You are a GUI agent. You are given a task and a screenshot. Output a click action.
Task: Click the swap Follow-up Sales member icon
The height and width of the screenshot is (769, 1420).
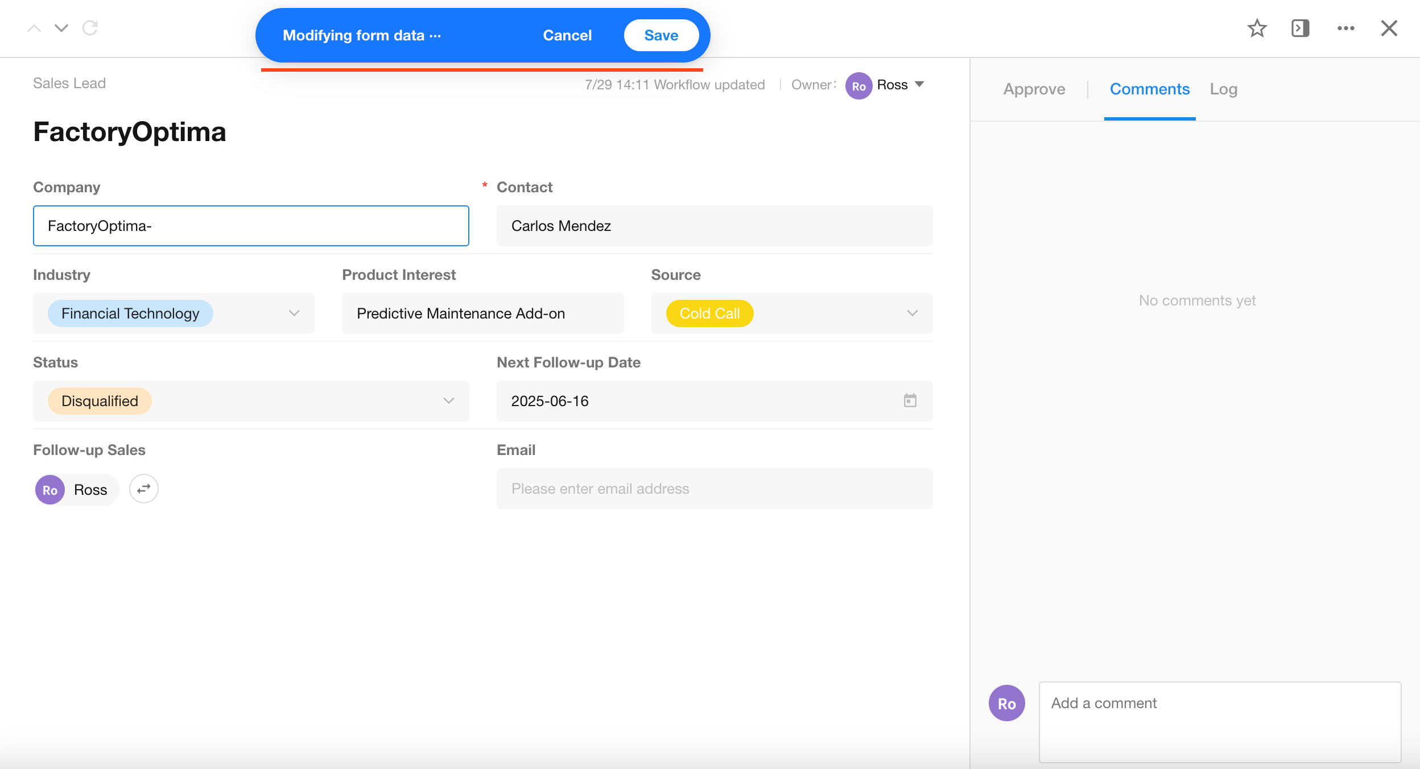pos(143,489)
